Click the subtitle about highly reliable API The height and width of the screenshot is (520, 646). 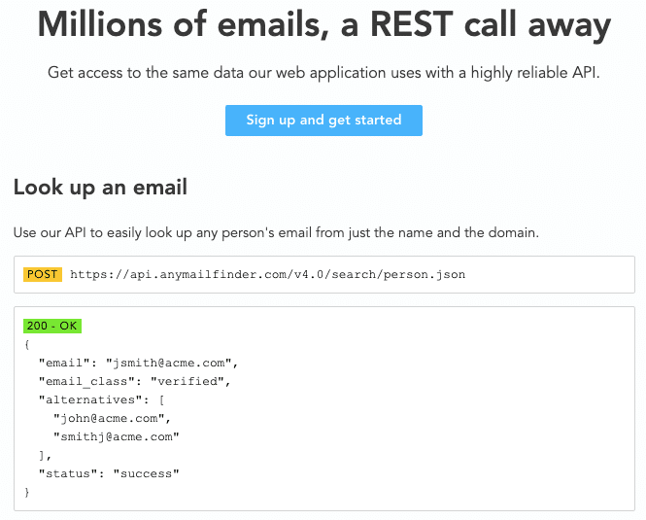(323, 73)
